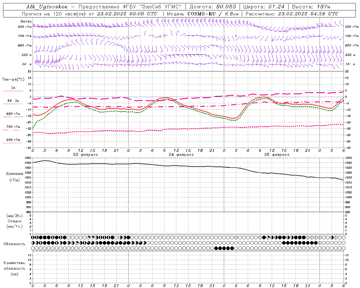The width and height of the screenshot is (360, 288).
Task: Click 'Предоставлено ФГБУ "ЗапСиб УГМС"' provider text
Action: (130, 7)
